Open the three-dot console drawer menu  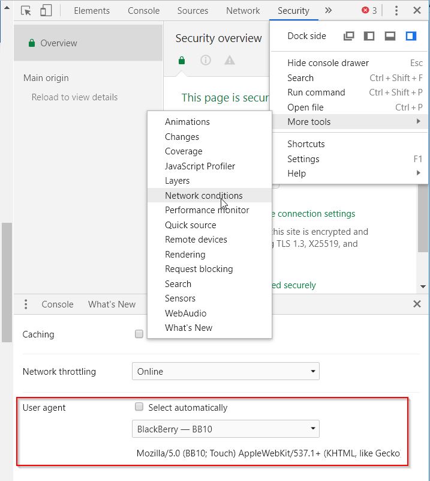(x=26, y=304)
